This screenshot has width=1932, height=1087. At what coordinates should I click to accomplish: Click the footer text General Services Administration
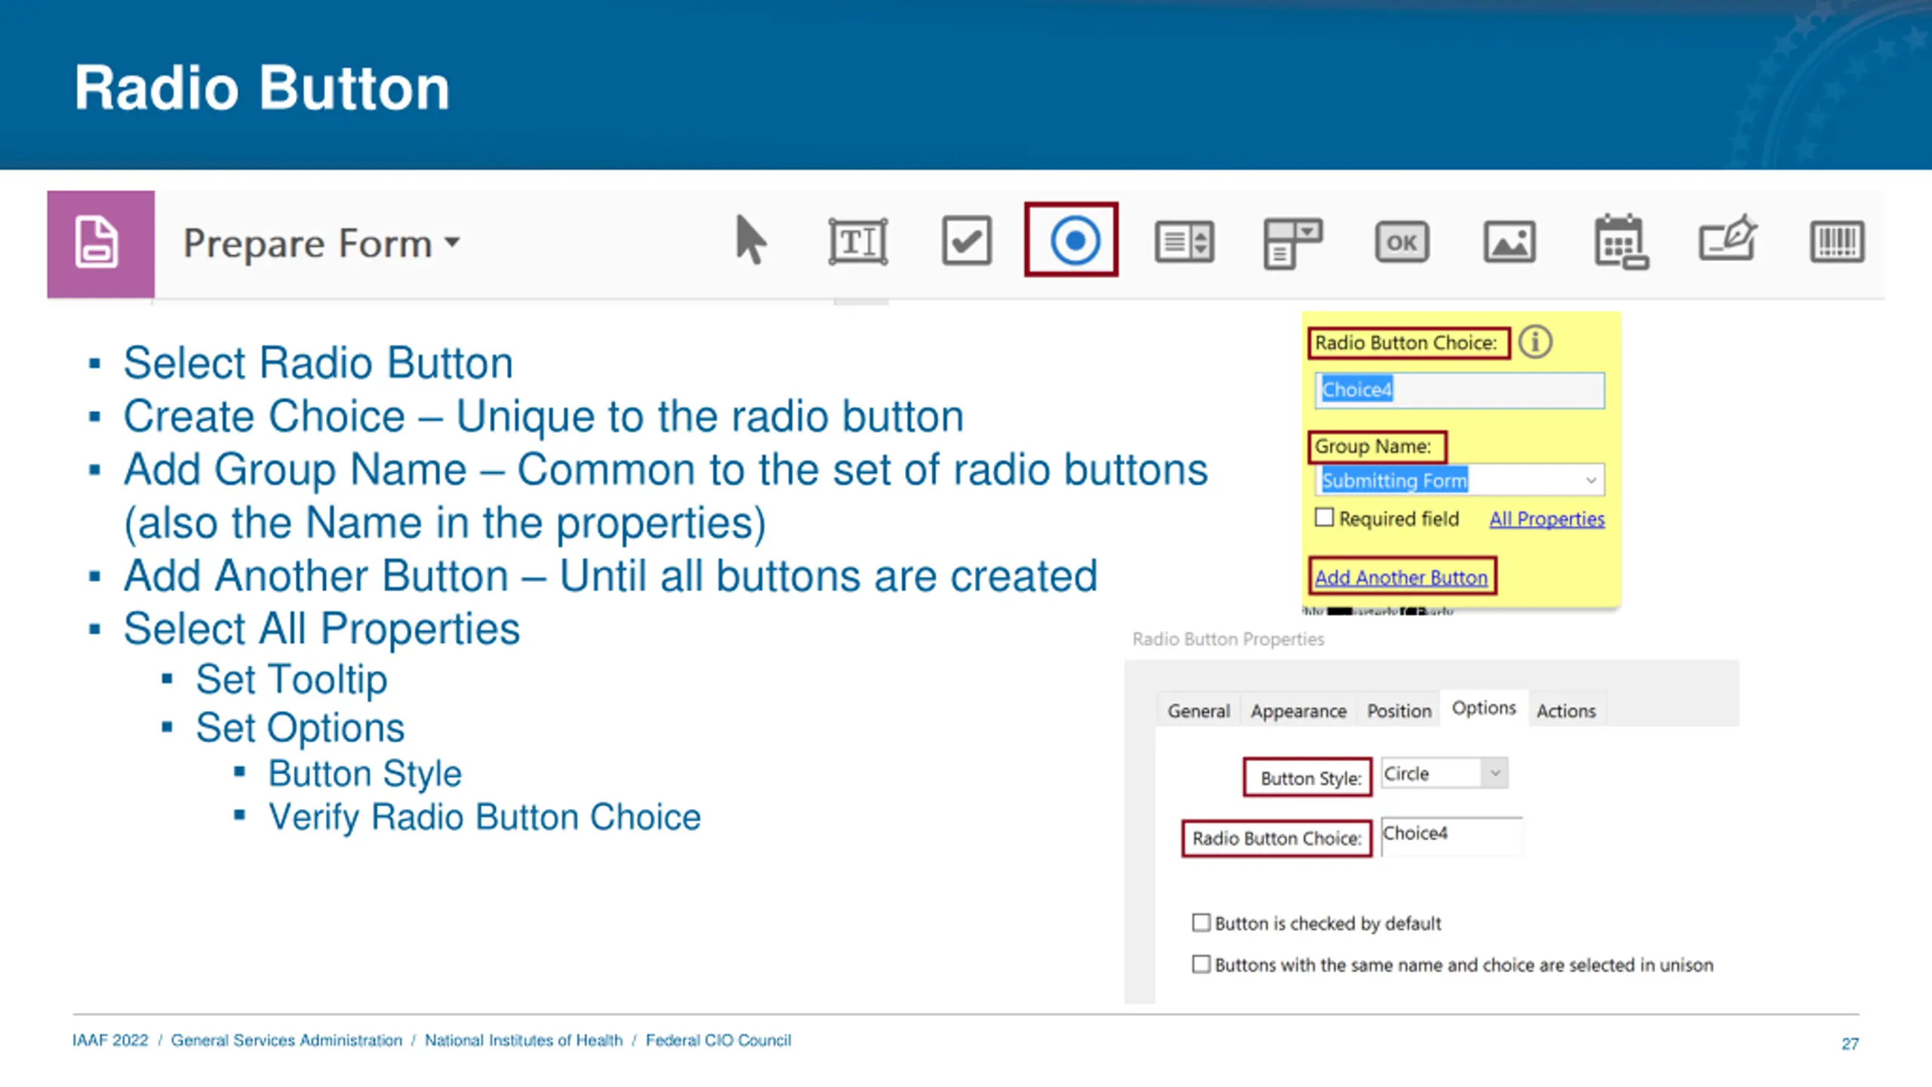(x=286, y=1040)
